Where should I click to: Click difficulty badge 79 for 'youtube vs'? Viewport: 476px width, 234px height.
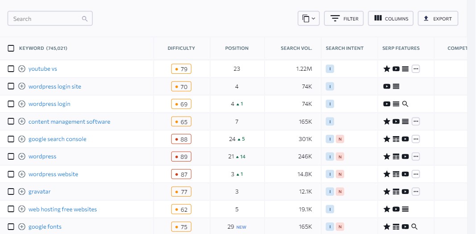click(181, 69)
